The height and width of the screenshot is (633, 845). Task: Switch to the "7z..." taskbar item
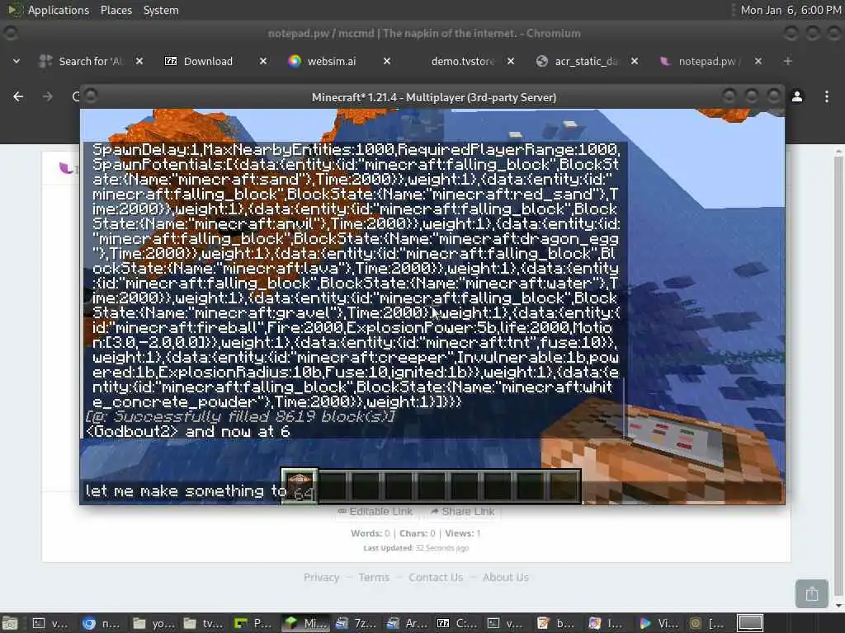click(355, 623)
